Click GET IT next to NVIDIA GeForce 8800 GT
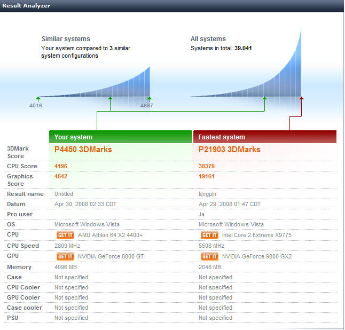The width and height of the screenshot is (345, 330). 65,256
